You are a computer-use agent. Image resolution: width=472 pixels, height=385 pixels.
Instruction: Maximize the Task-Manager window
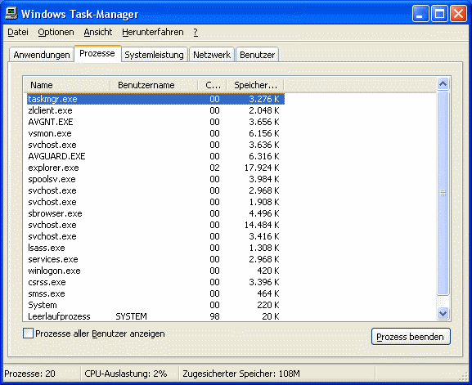pos(439,14)
